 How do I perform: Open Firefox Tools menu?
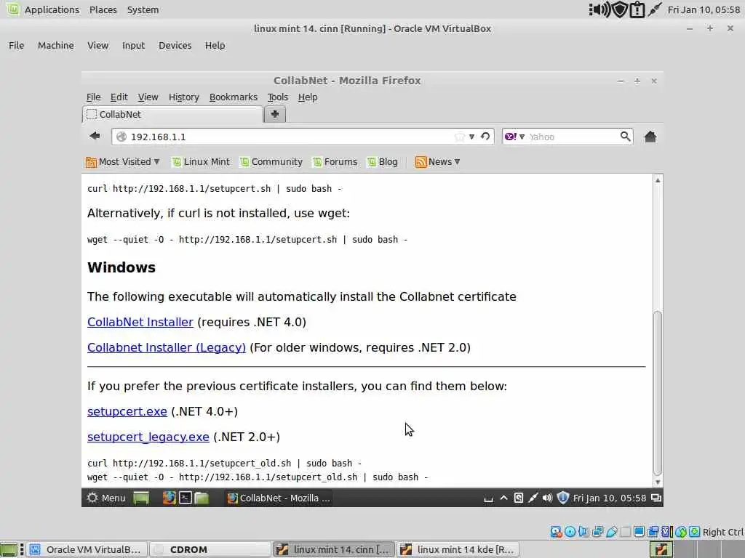277,97
